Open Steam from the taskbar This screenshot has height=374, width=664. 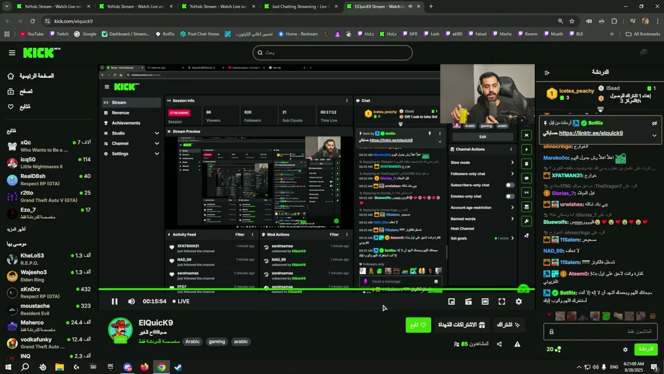pyautogui.click(x=178, y=367)
